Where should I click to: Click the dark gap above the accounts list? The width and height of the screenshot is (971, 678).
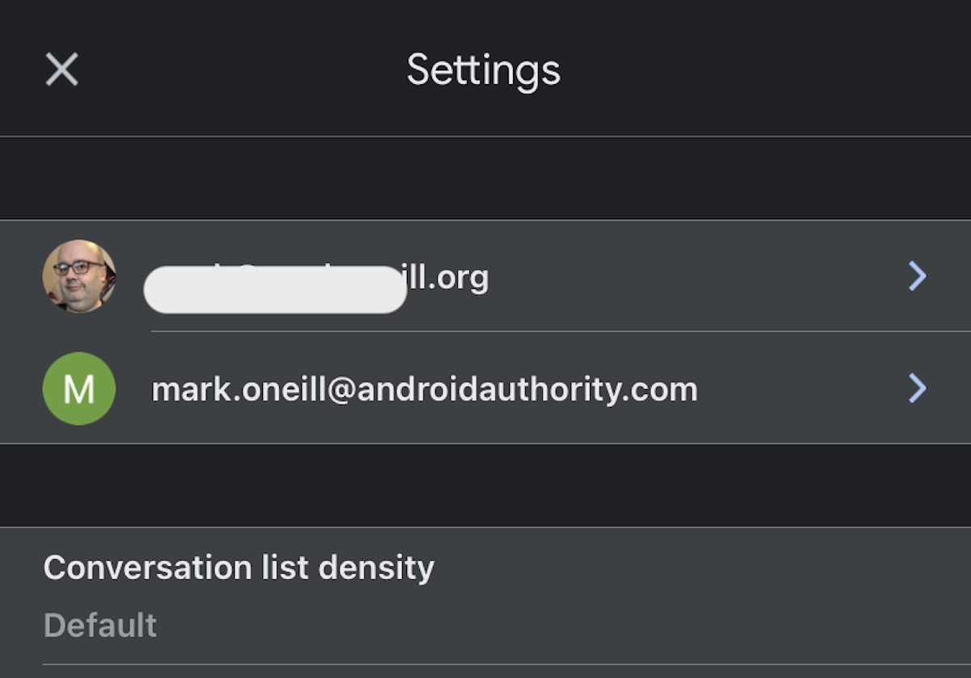point(485,178)
